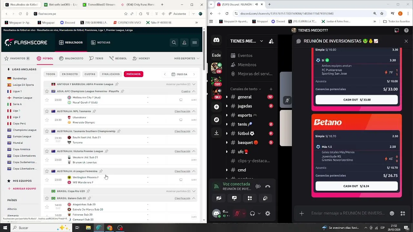
Task: Switch to Baloncesto sport tab
Action: [x=71, y=58]
